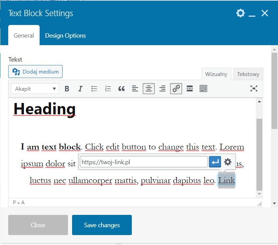This screenshot has width=278, height=245.
Task: Align text to the right
Action: coord(162,89)
